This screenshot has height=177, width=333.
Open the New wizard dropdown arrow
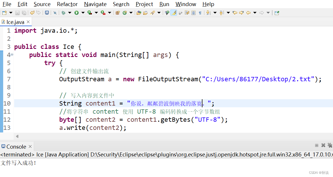pyautogui.click(x=11, y=13)
